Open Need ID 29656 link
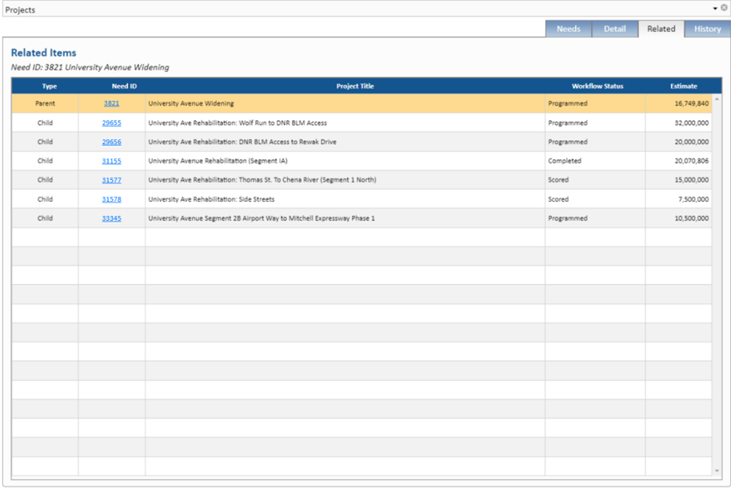Image resolution: width=731 pixels, height=489 pixels. click(111, 142)
